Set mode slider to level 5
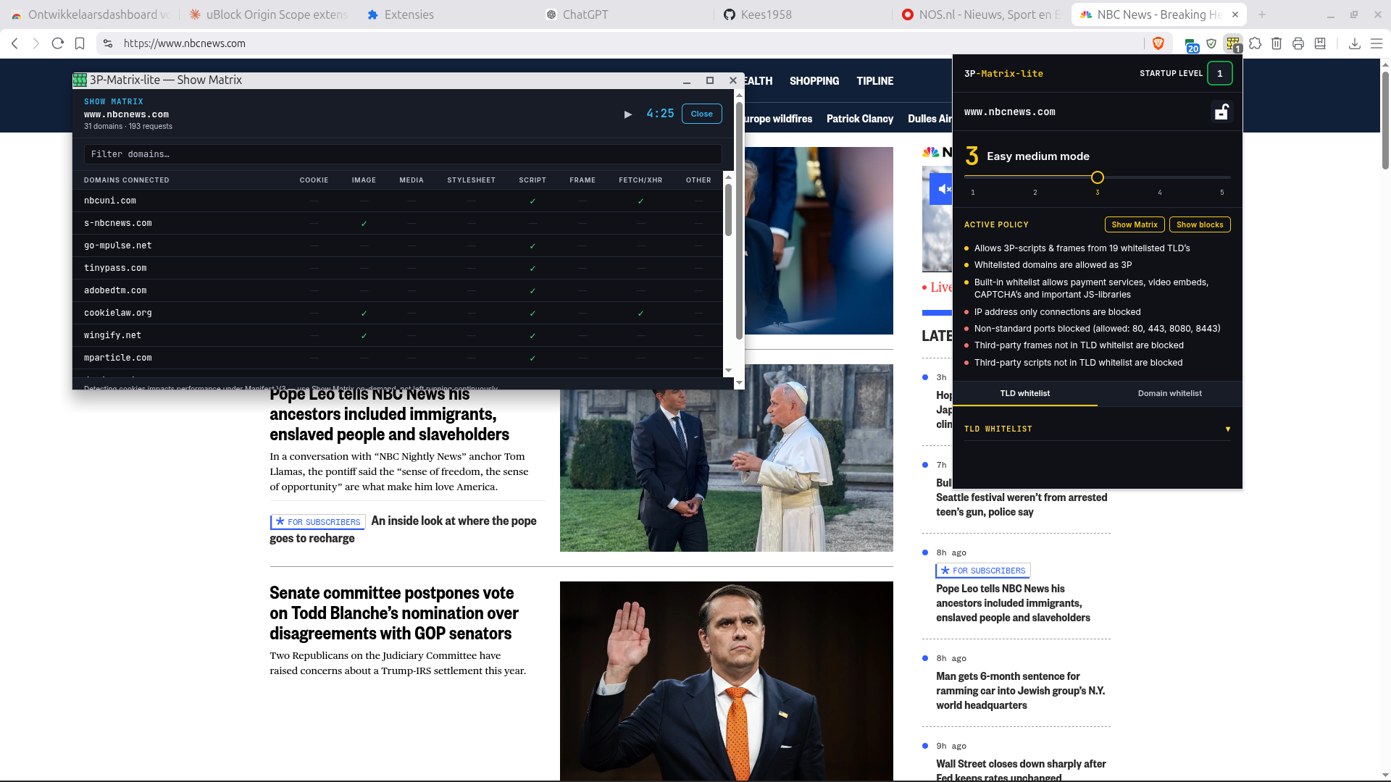The image size is (1391, 782). [1222, 177]
